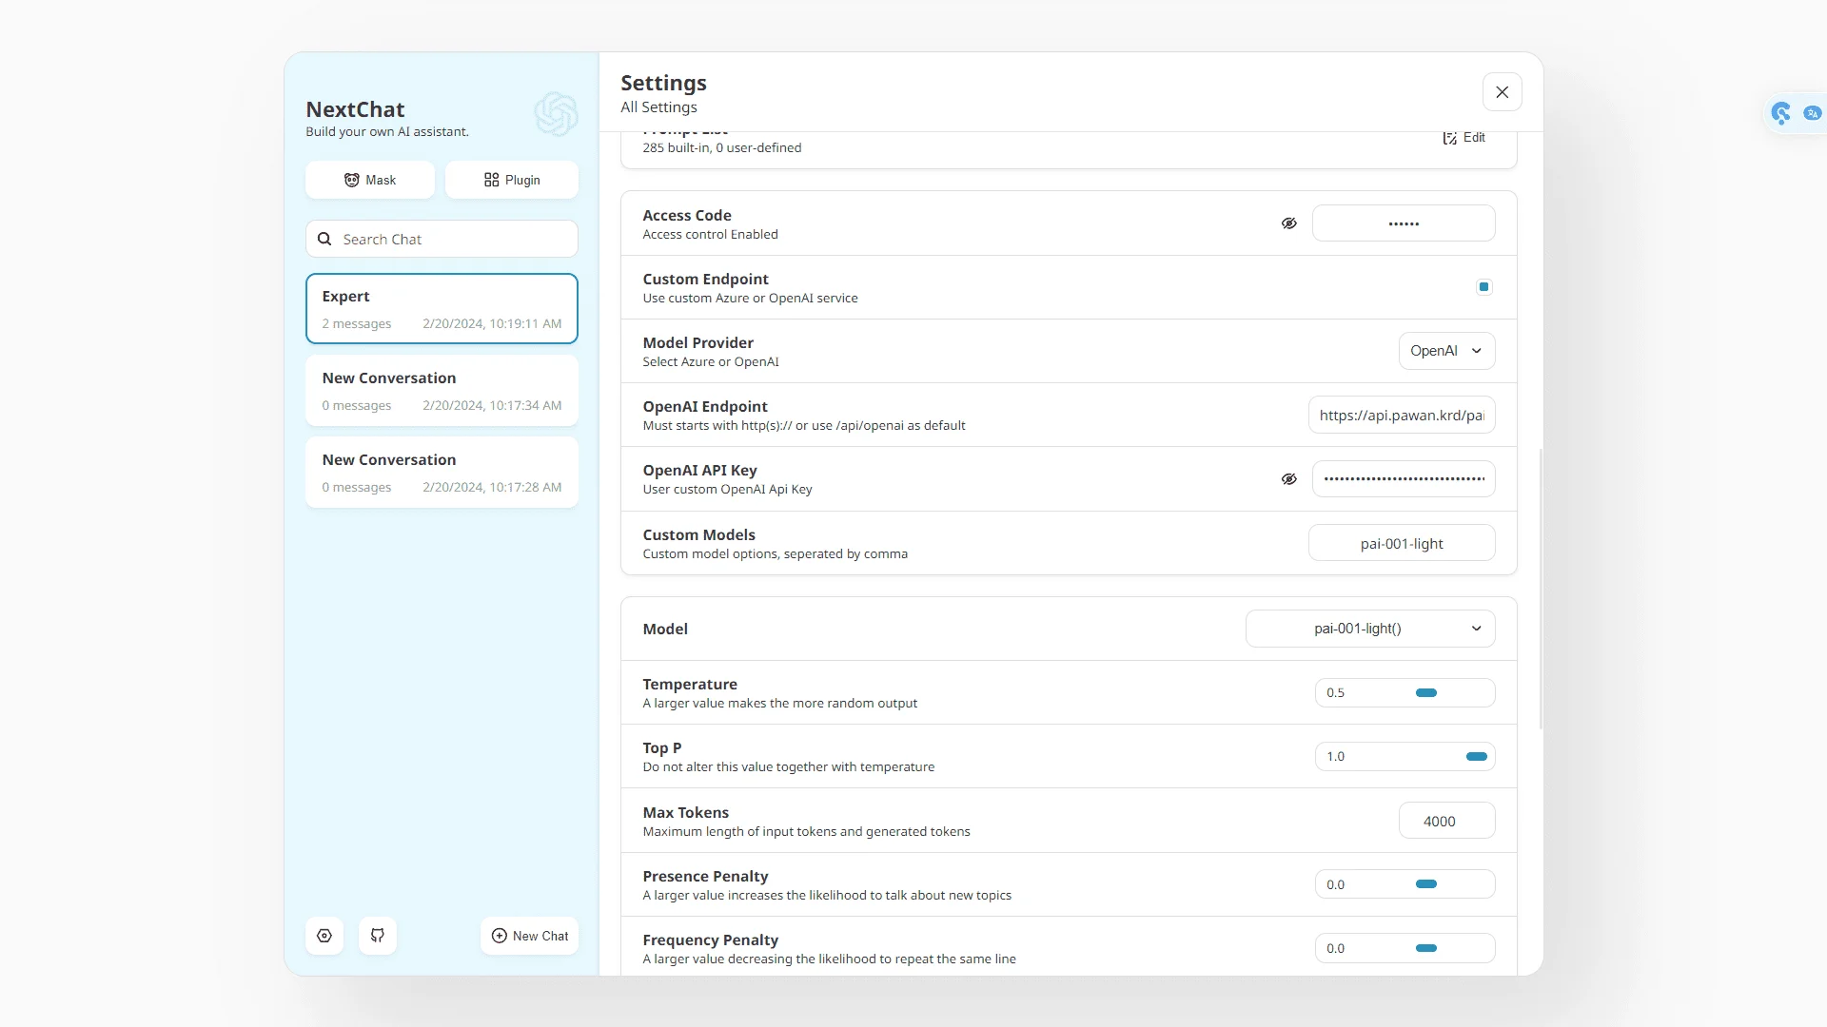Click the OpenAI logo in NextChat header
Viewport: 1827px width, 1027px height.
[556, 115]
